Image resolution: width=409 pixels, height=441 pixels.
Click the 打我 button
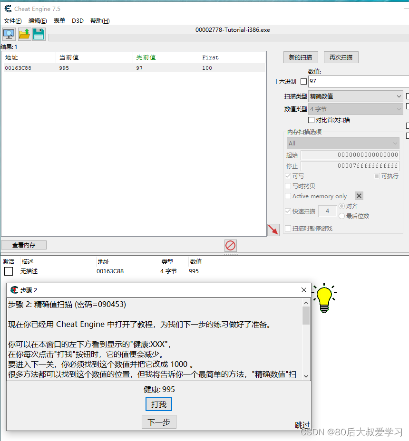tap(159, 404)
